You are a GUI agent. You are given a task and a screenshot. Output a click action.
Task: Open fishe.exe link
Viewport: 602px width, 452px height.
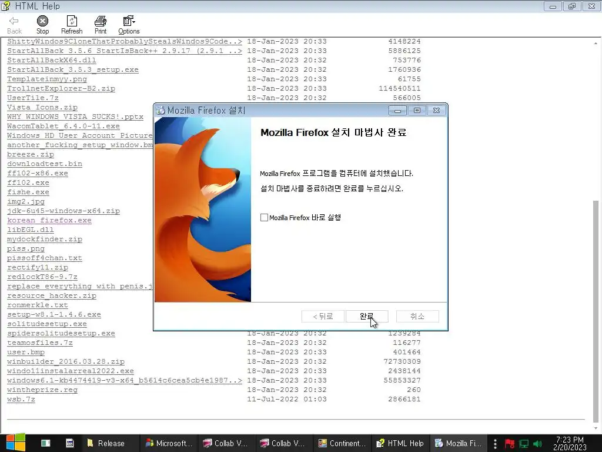(28, 192)
